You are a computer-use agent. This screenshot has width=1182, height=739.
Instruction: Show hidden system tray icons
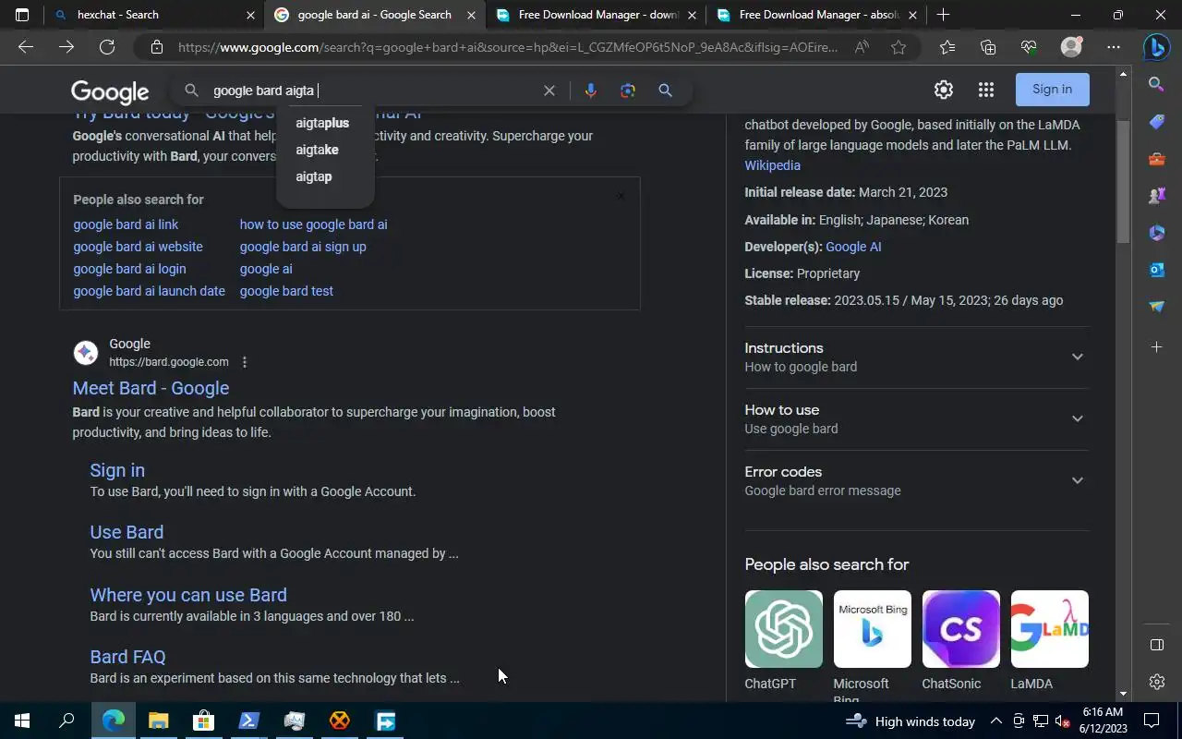coord(996,721)
